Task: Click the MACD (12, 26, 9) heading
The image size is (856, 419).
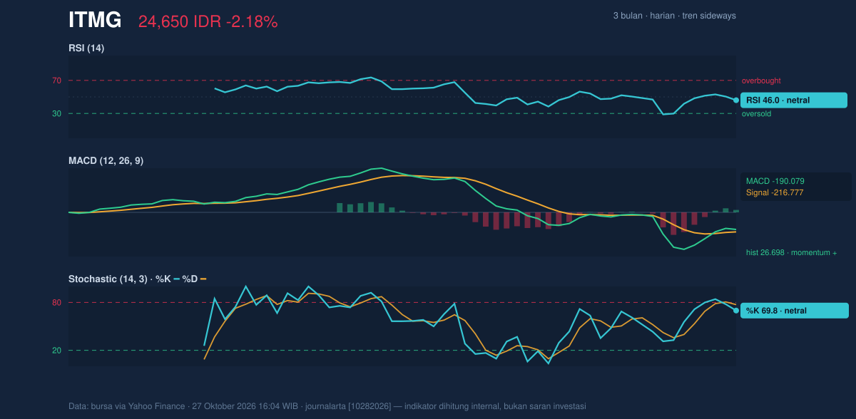Action: click(106, 161)
